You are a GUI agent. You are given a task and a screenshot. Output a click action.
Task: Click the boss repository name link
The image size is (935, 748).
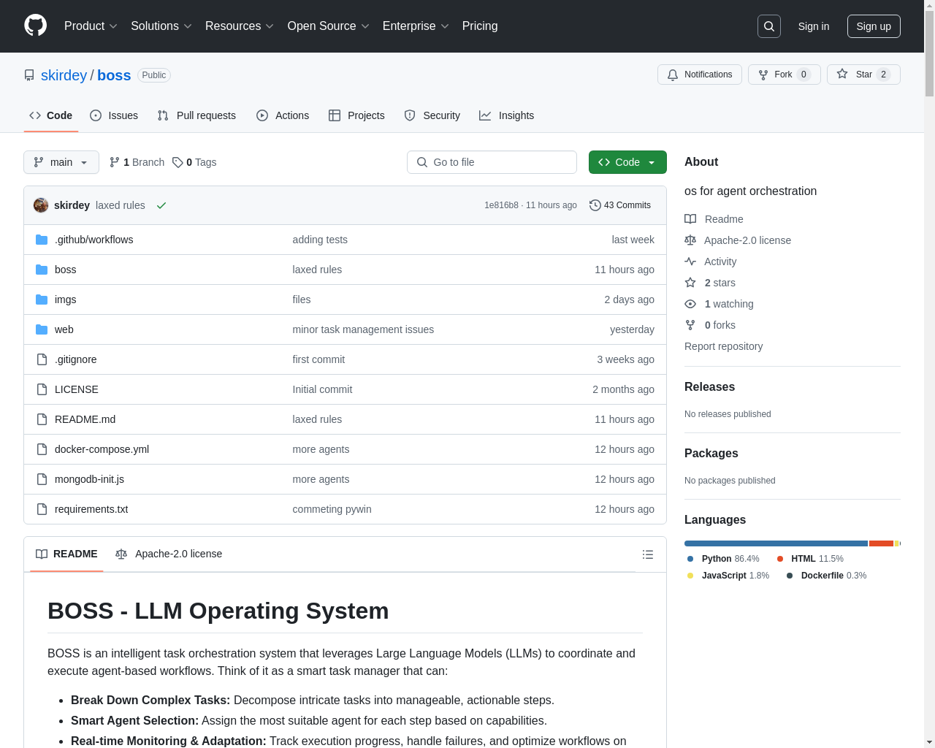click(x=114, y=75)
